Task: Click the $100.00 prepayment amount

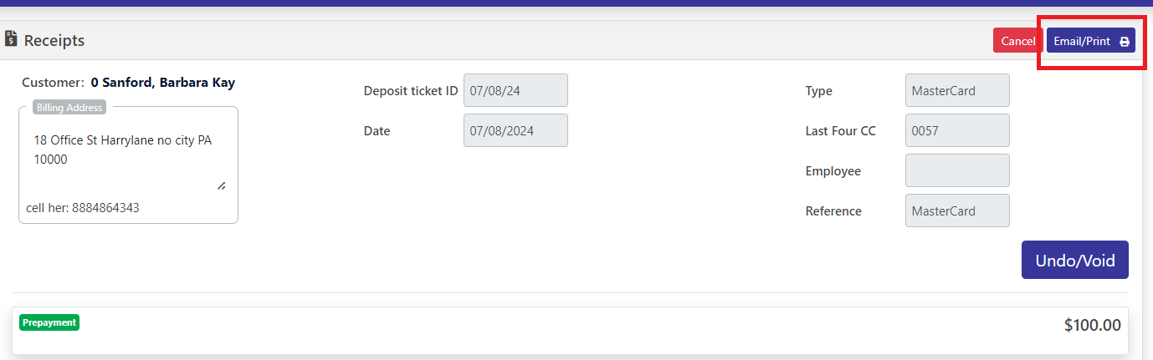Action: [x=1092, y=325]
